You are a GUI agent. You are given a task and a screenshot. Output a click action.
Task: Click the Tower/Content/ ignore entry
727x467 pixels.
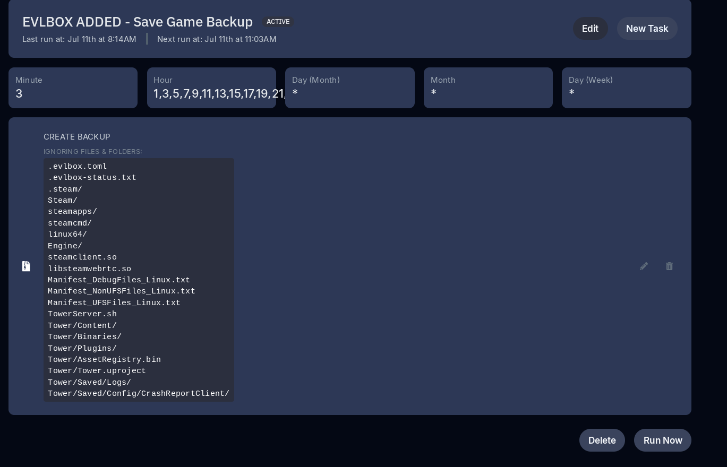coord(82,326)
